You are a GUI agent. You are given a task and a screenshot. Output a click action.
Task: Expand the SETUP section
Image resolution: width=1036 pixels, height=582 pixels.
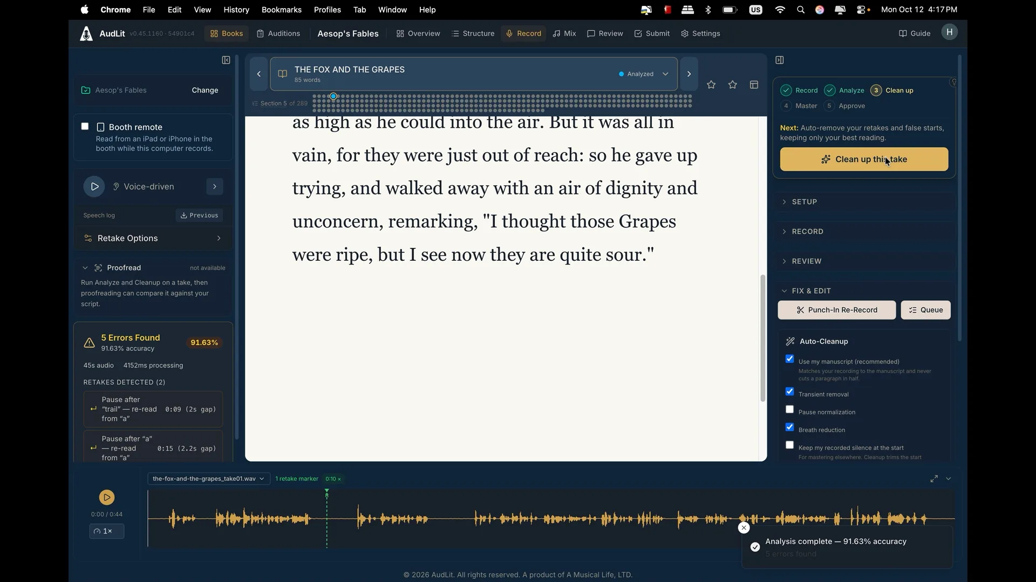(865, 202)
